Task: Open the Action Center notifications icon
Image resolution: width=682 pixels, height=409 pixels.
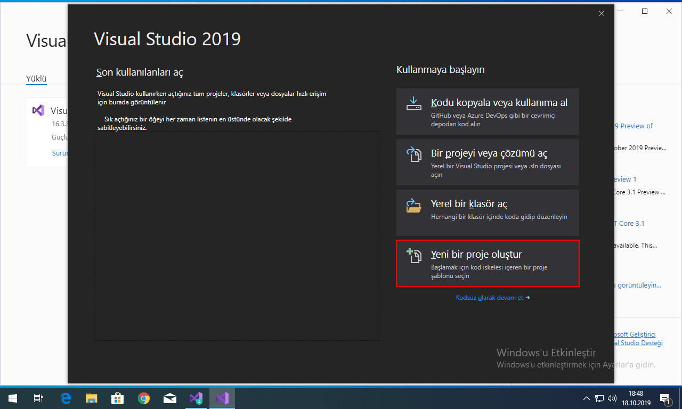Action: pyautogui.click(x=665, y=398)
